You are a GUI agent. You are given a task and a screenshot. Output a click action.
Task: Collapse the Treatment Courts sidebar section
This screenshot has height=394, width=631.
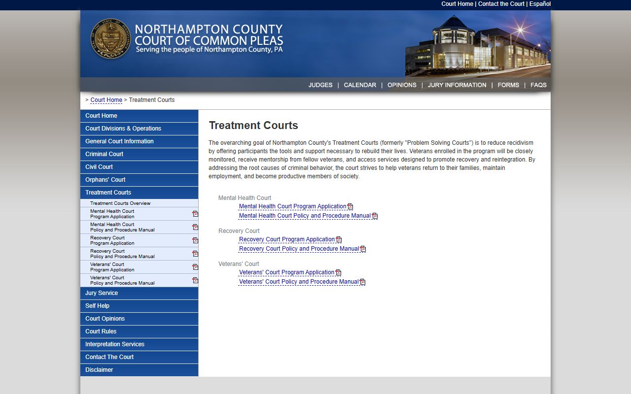pyautogui.click(x=139, y=193)
